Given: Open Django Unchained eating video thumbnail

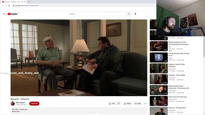Looking at the screenshot, I should tap(159, 46).
